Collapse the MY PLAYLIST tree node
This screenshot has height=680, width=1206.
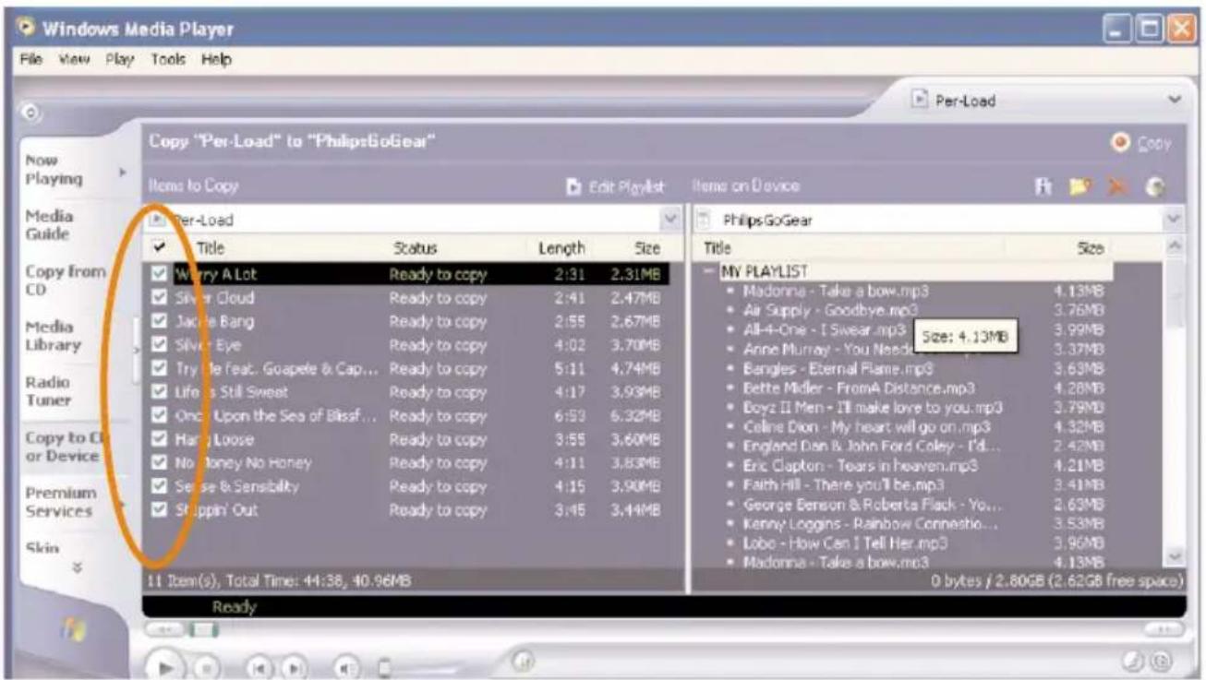(710, 271)
